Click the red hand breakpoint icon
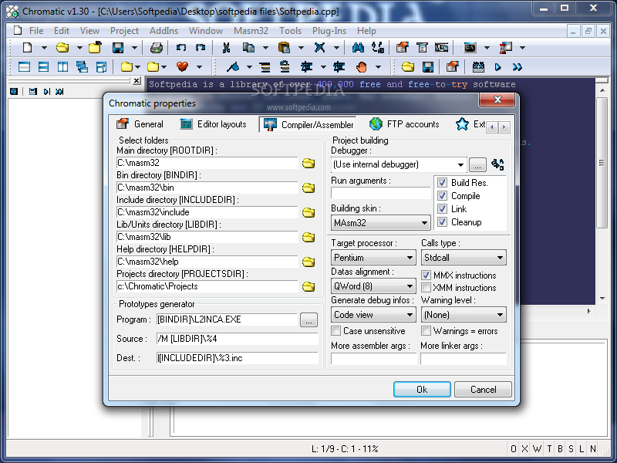Screen dimensions: 617x463 361,67
